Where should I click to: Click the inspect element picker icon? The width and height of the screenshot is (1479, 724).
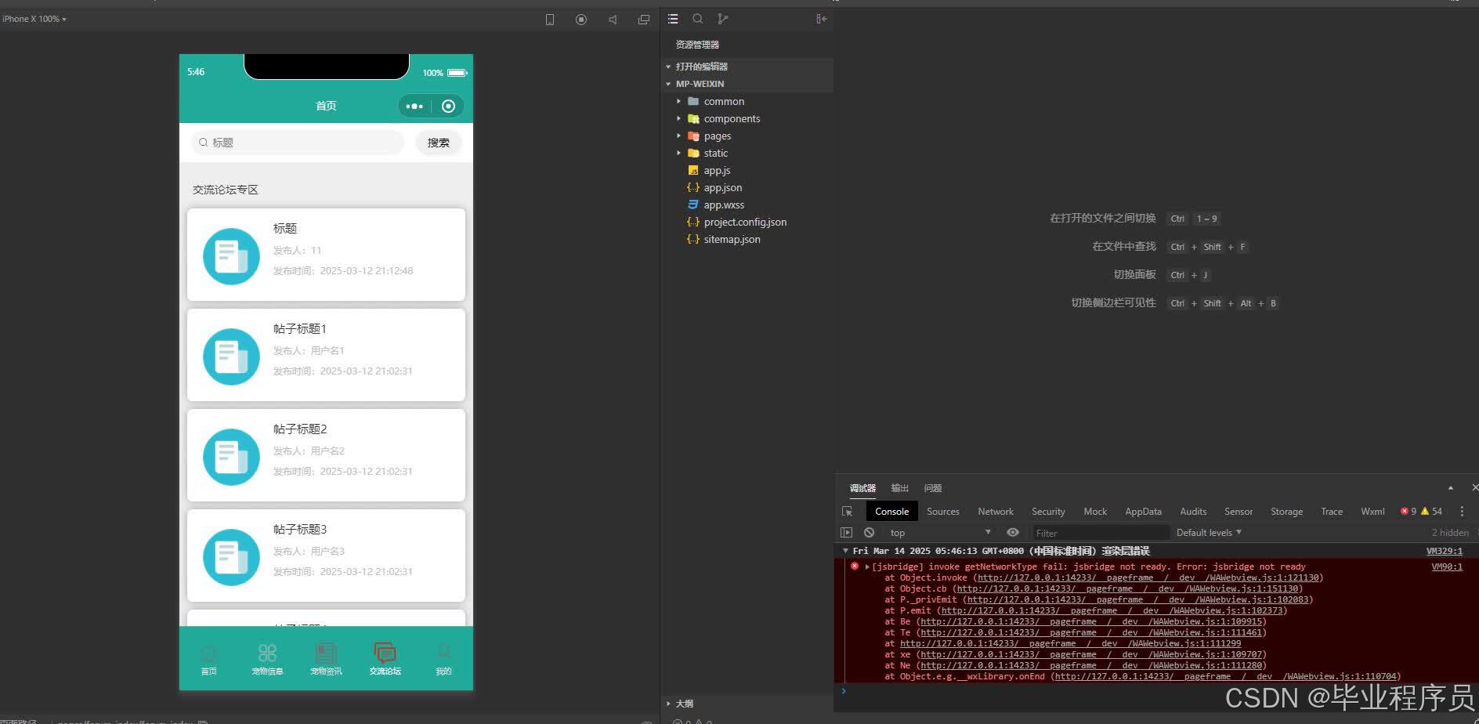pyautogui.click(x=847, y=511)
